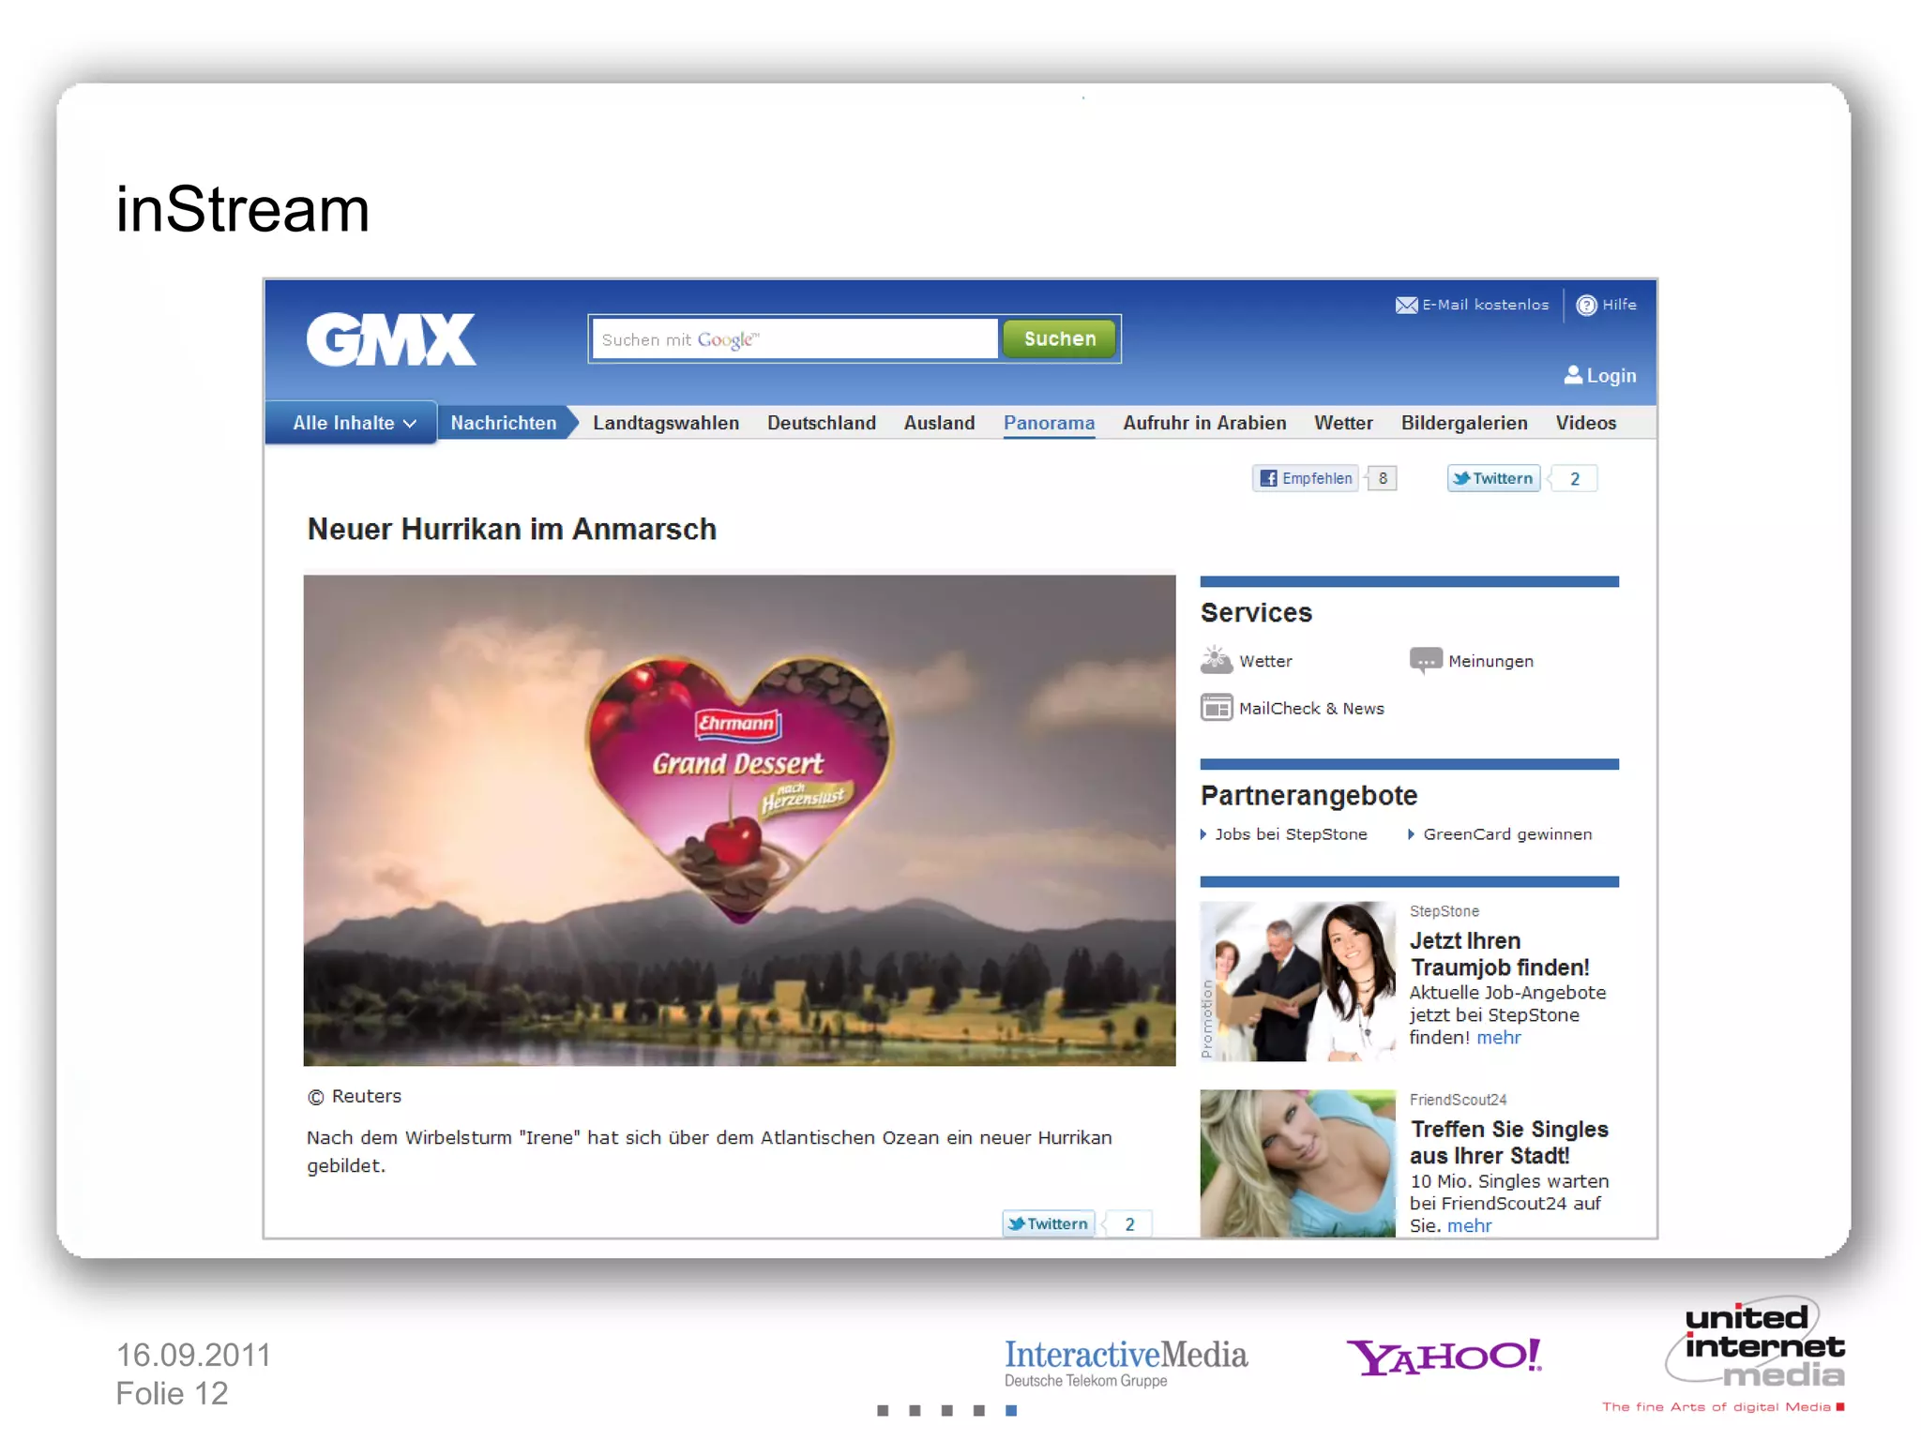Click the top Twittern button

pos(1493,478)
